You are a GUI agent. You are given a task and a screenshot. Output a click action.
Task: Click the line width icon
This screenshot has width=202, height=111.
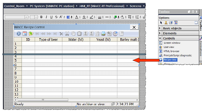pos(100,17)
